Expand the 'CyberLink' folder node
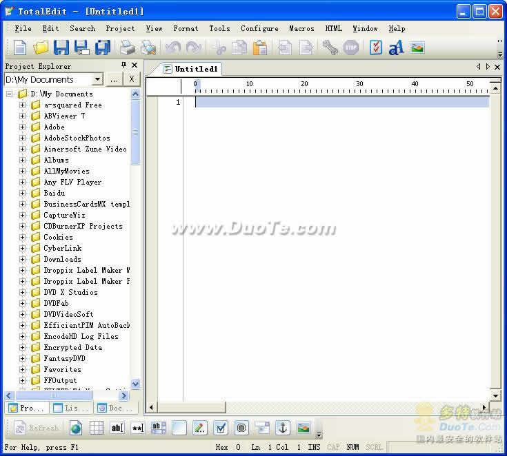 coord(22,248)
